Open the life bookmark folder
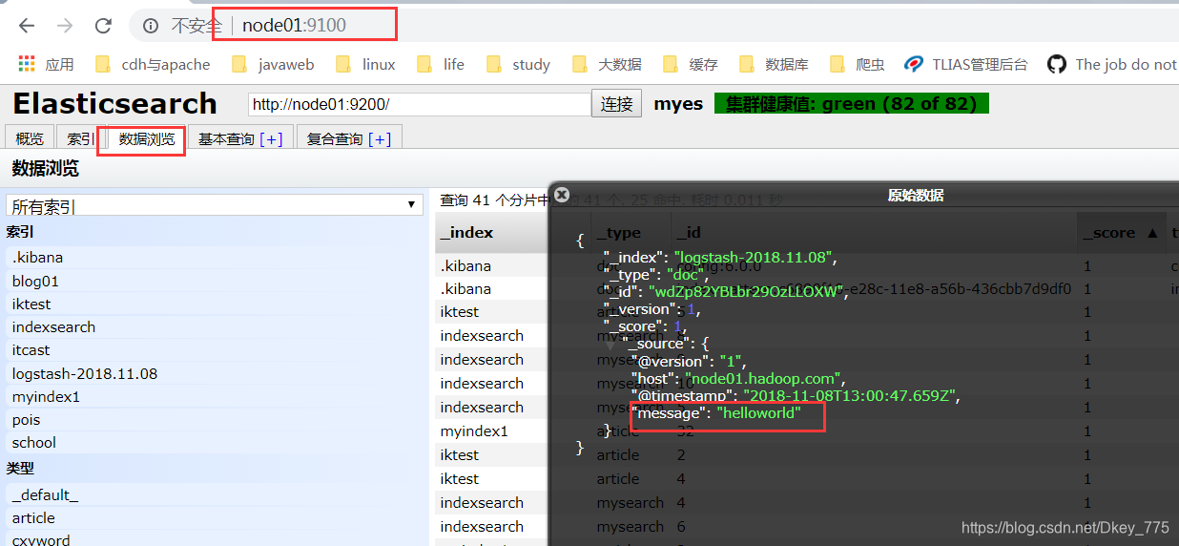This screenshot has height=546, width=1179. point(440,64)
